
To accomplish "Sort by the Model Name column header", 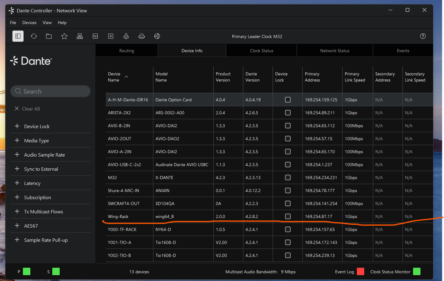I will (183, 77).
